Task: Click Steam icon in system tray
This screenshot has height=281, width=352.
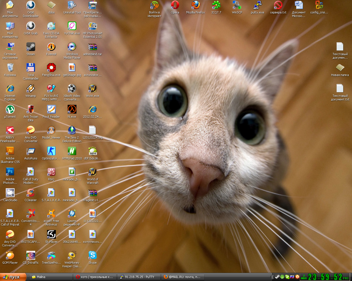Action: 277,277
